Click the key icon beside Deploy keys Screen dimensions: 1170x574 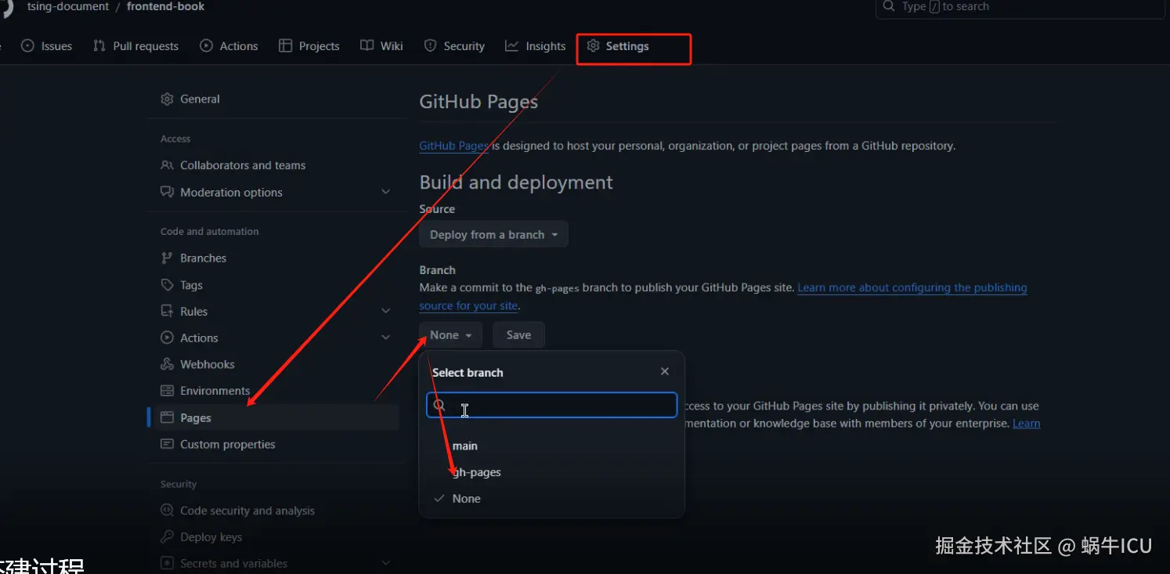(167, 537)
